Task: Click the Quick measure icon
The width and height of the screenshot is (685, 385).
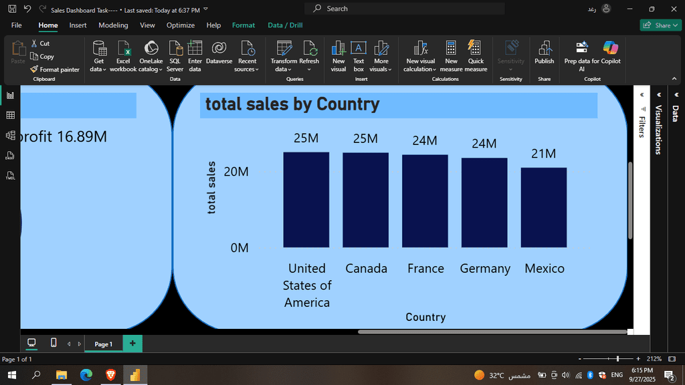Action: (x=476, y=49)
